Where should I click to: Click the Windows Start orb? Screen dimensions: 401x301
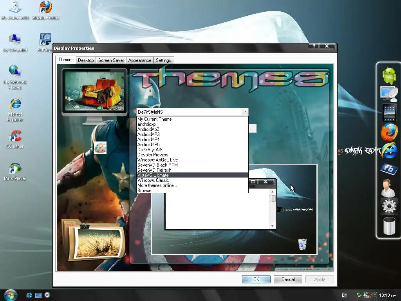(x=11, y=295)
